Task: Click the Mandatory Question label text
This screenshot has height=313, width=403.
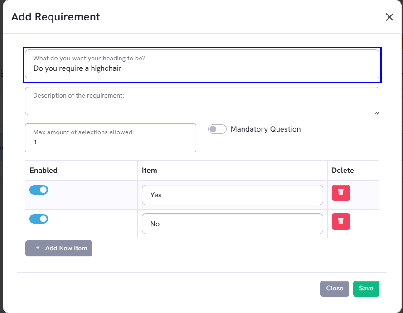Action: pos(266,129)
